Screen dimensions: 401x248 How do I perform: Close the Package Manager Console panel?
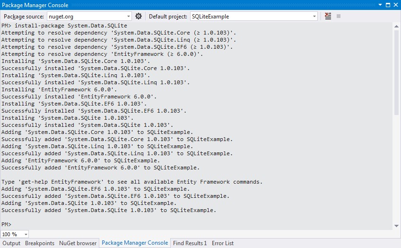(396, 5)
